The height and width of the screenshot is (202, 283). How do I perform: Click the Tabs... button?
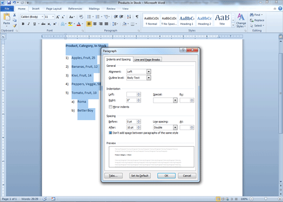113,175
